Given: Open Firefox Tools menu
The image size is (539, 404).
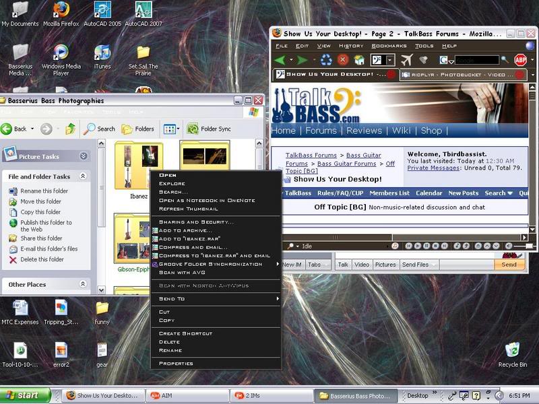Looking at the screenshot, I should (x=424, y=46).
